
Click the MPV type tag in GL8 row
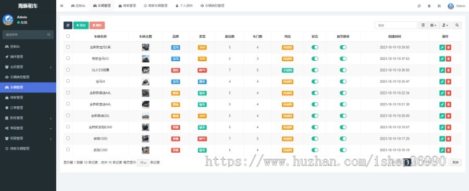[x=202, y=70]
